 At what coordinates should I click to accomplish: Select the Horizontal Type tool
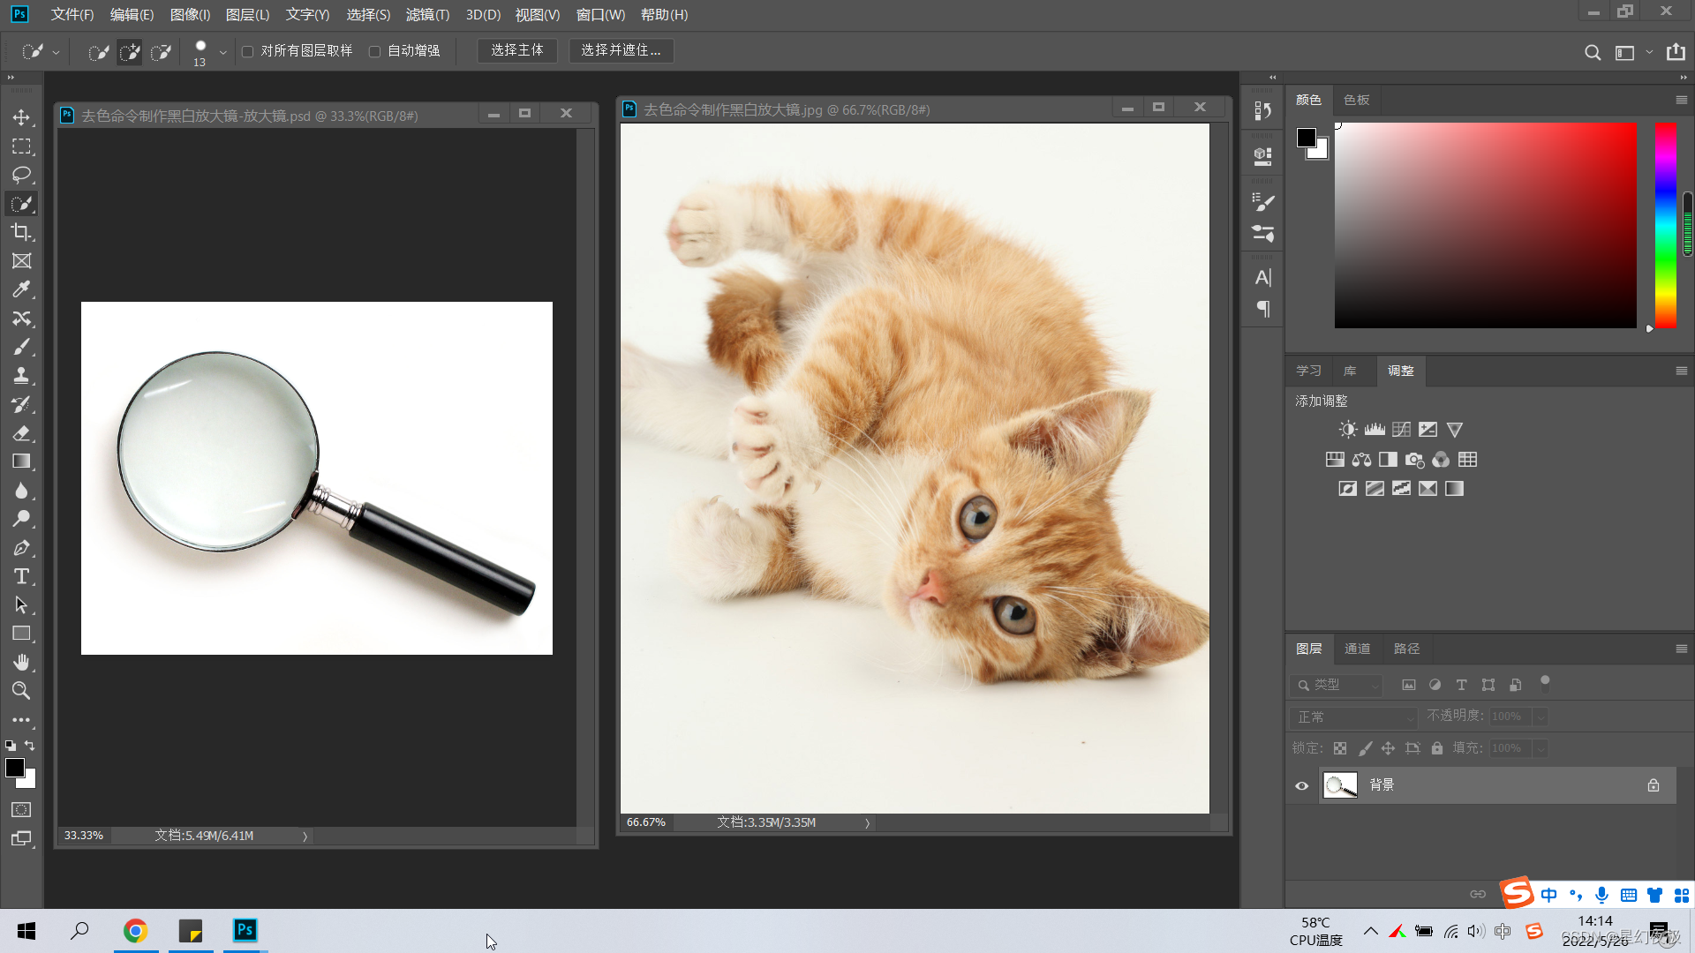point(21,576)
